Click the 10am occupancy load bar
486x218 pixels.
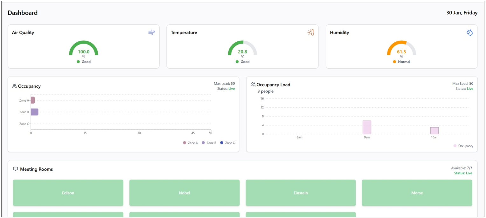tap(434, 131)
